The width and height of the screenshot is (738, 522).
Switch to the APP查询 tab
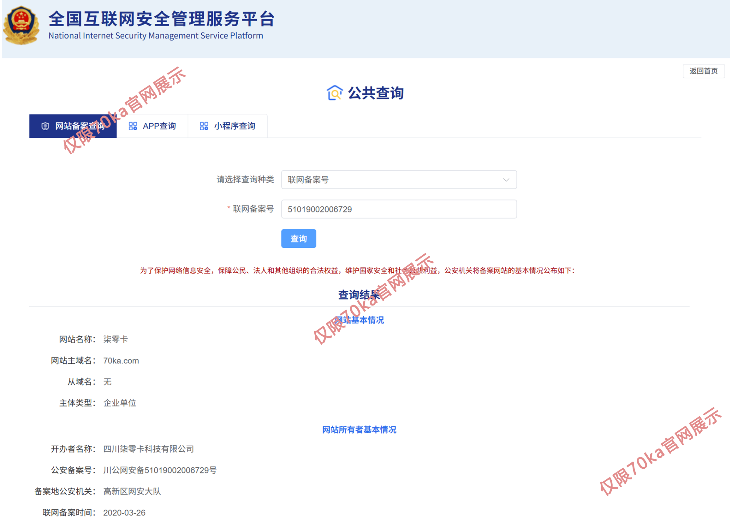point(152,126)
